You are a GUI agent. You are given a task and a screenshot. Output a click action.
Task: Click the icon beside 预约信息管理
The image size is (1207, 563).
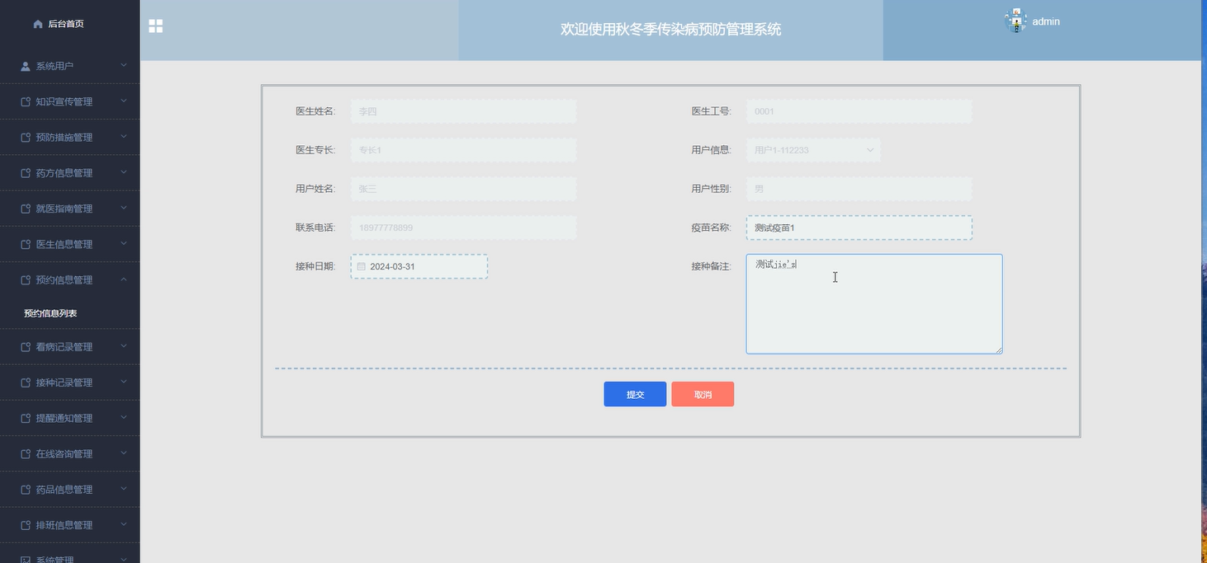click(x=26, y=280)
